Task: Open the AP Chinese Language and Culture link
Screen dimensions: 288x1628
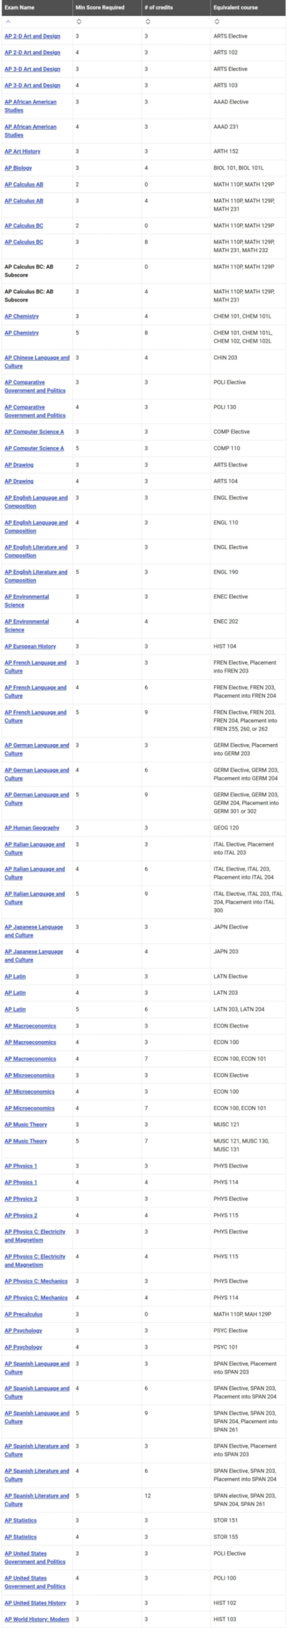Action: (x=37, y=362)
